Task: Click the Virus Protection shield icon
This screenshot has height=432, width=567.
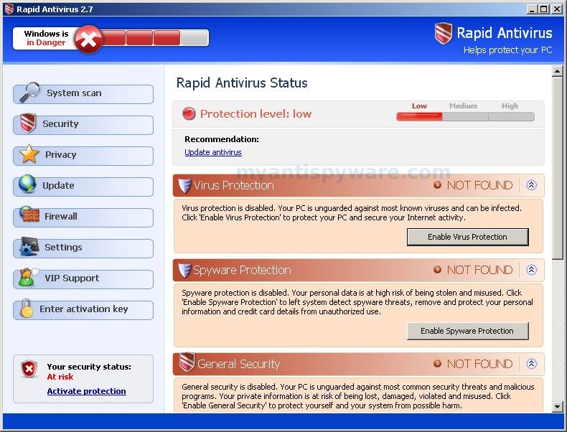Action: [x=184, y=185]
